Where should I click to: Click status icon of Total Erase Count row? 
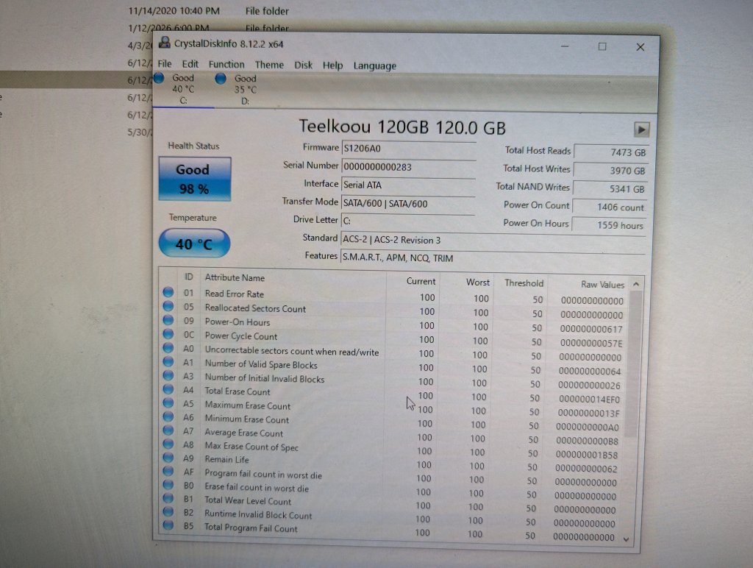pos(168,388)
